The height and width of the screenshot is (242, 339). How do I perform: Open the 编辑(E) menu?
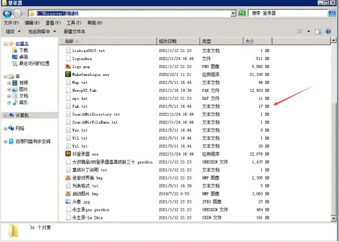point(32,23)
